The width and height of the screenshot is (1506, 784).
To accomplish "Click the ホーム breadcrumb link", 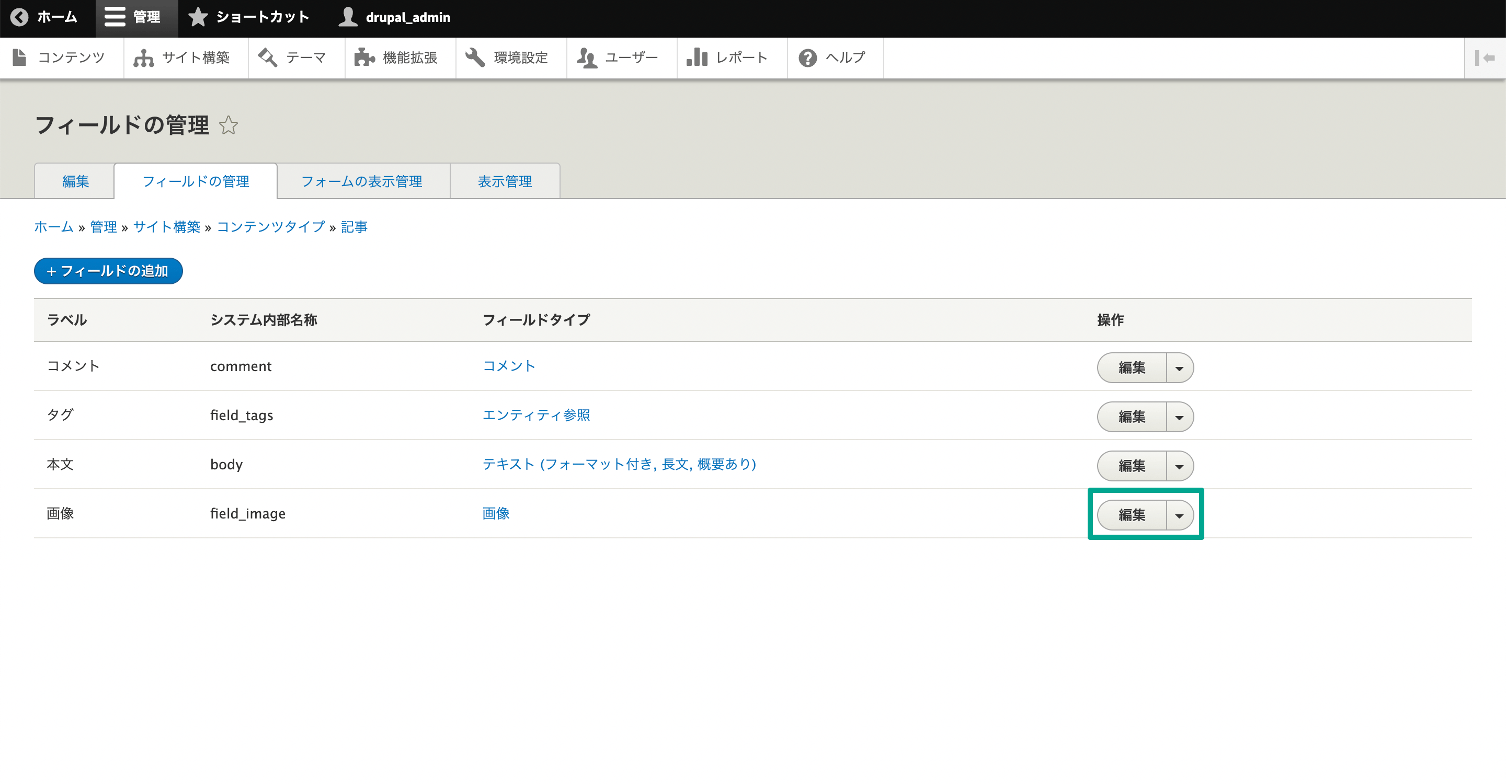I will (x=54, y=227).
